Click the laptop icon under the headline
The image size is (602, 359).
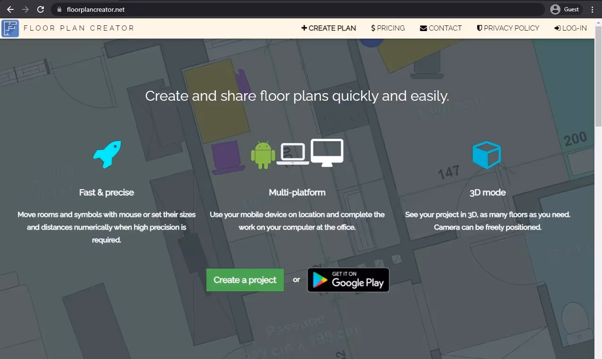[x=293, y=154]
